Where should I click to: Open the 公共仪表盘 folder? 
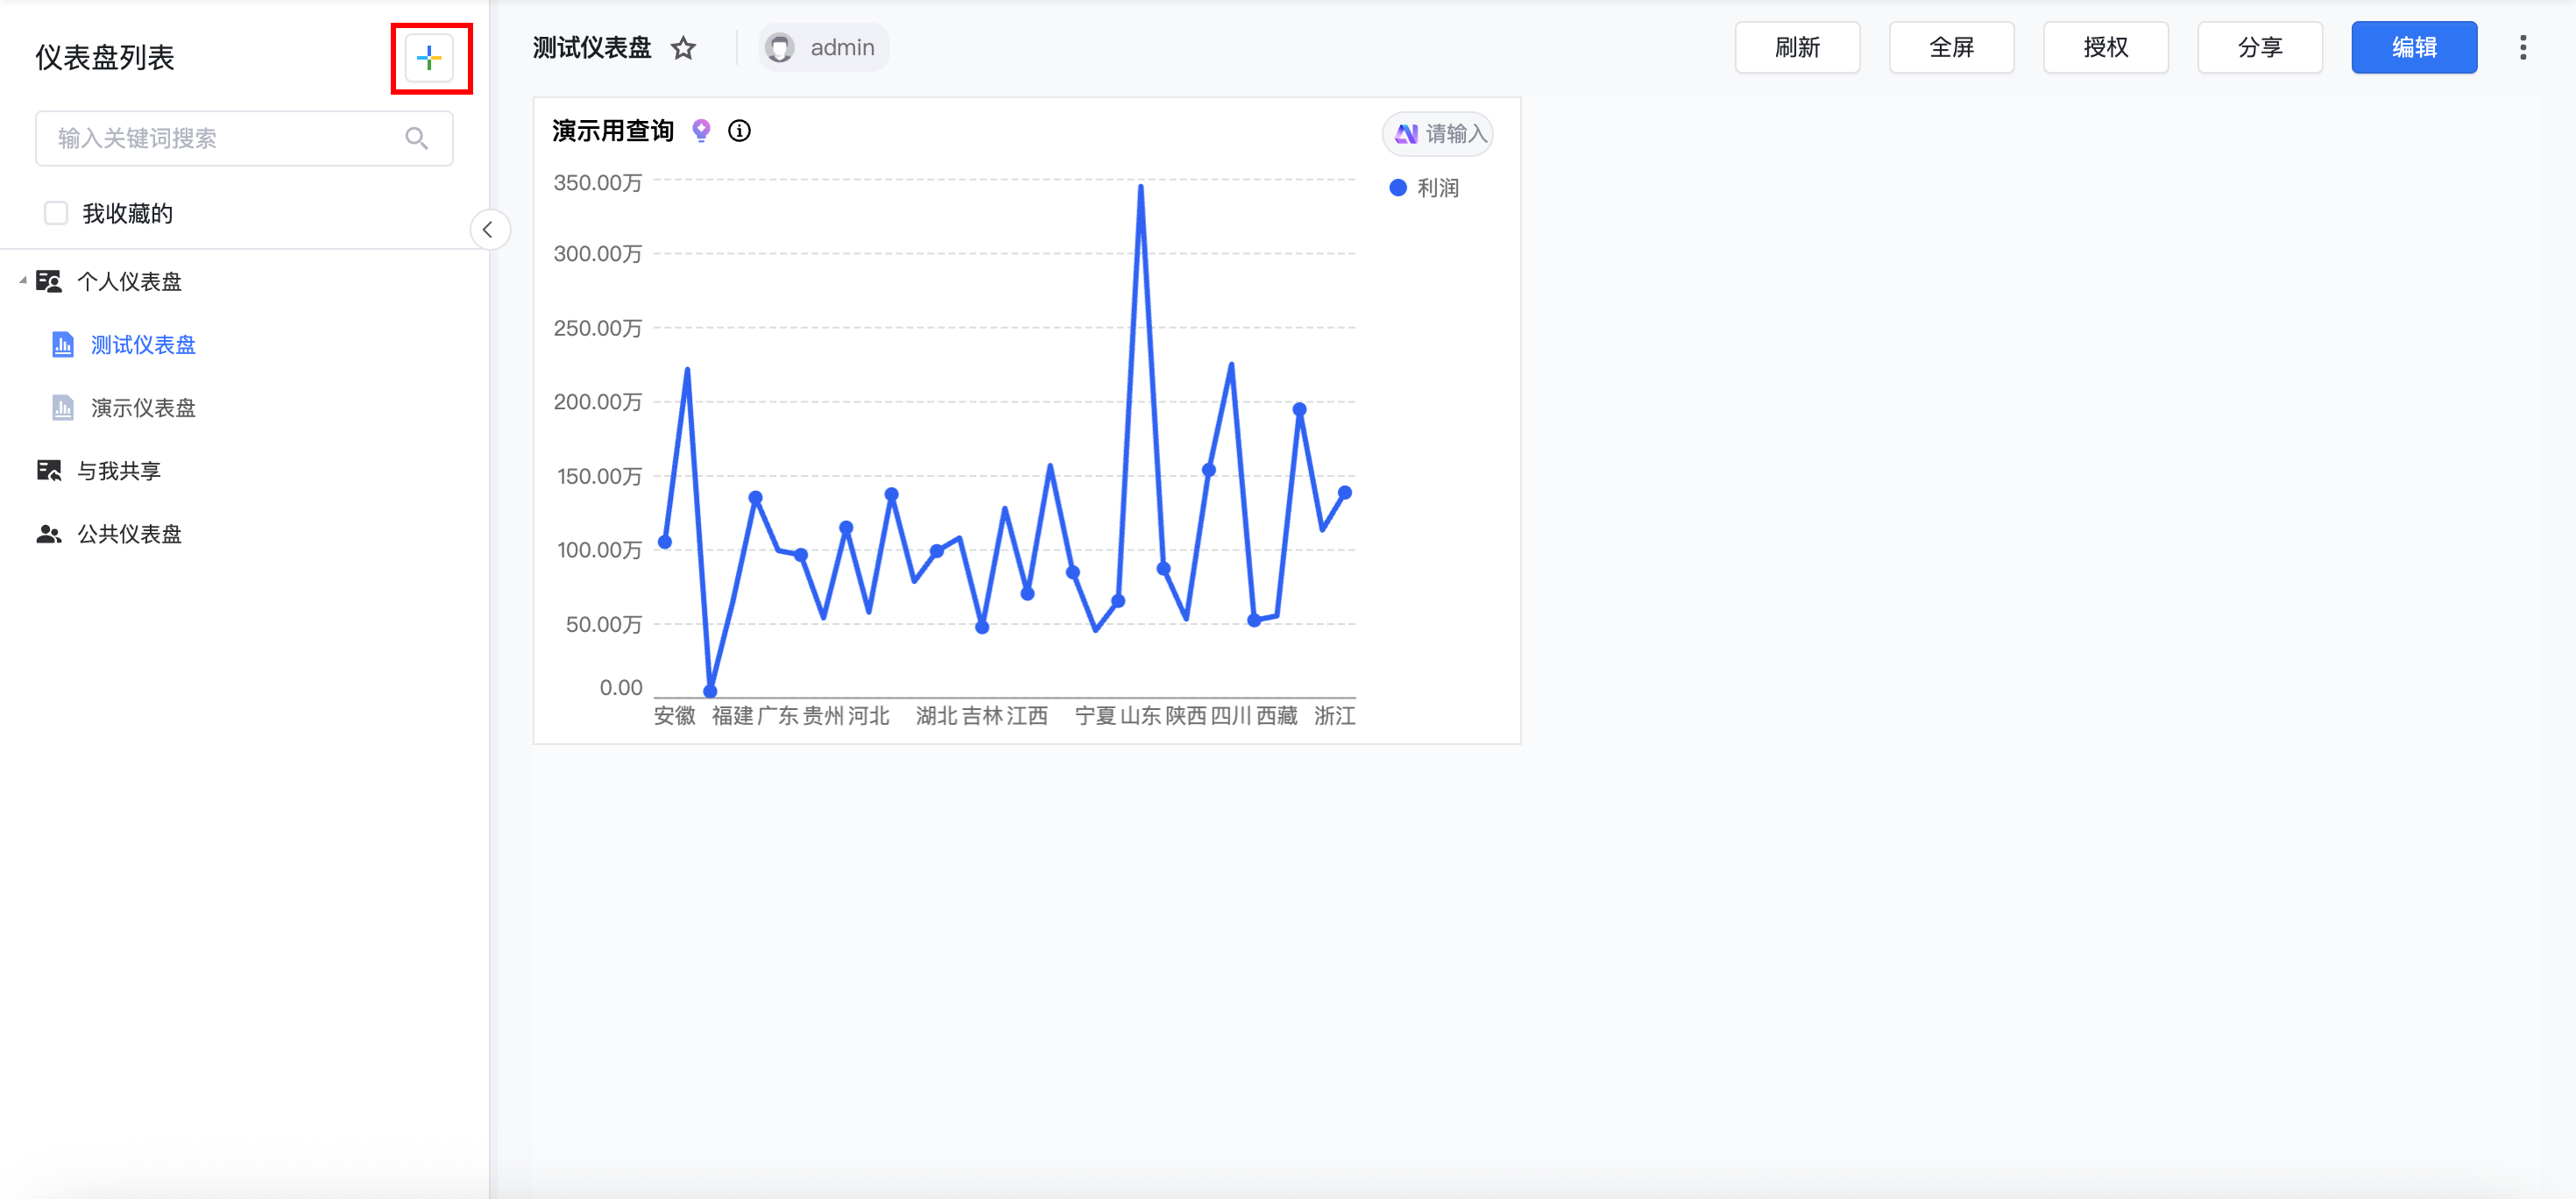[129, 534]
